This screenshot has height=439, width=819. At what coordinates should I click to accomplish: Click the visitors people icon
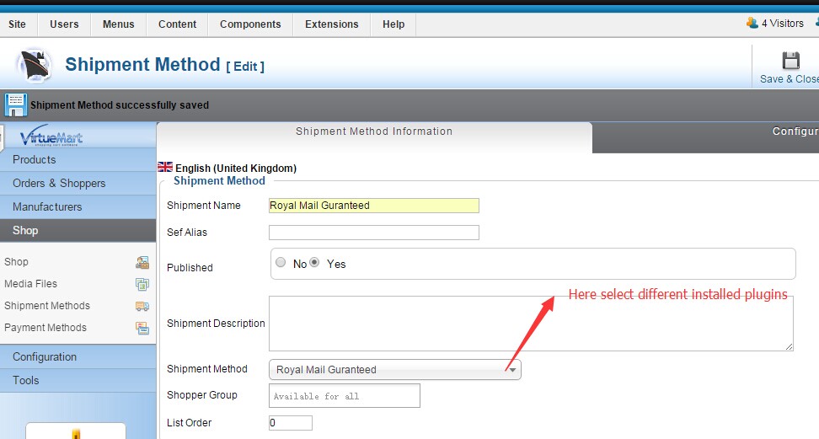point(752,23)
